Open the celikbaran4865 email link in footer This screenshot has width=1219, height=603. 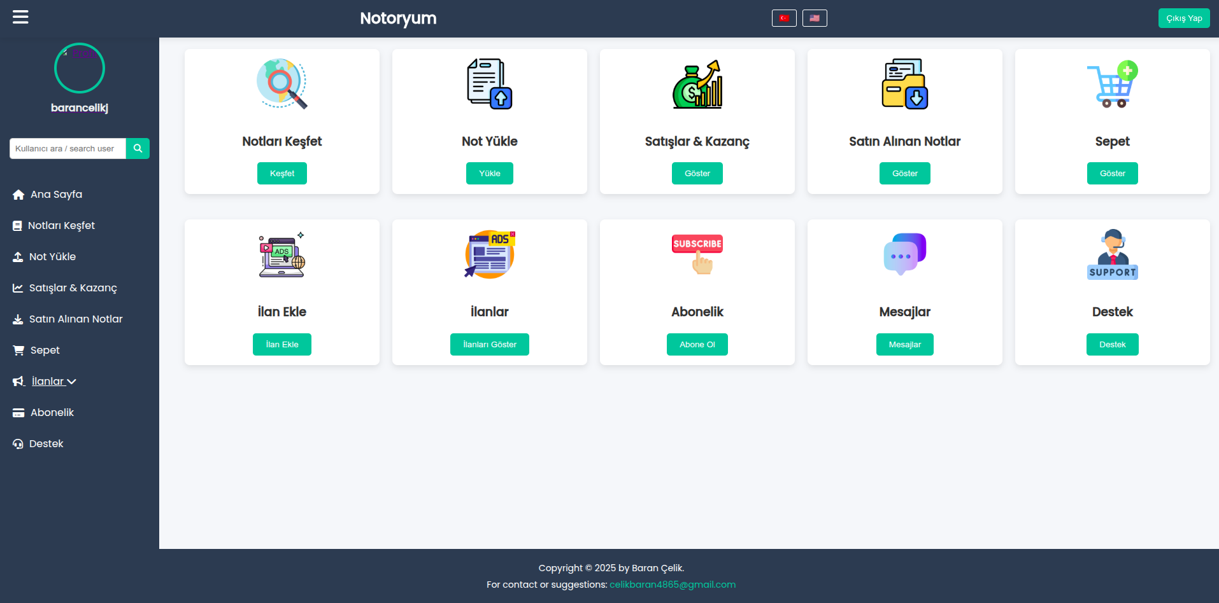672,584
